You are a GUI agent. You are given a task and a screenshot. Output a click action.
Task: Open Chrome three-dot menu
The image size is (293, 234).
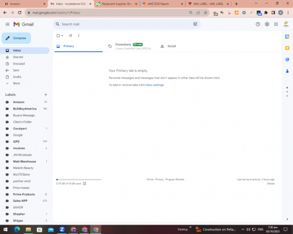[288, 13]
